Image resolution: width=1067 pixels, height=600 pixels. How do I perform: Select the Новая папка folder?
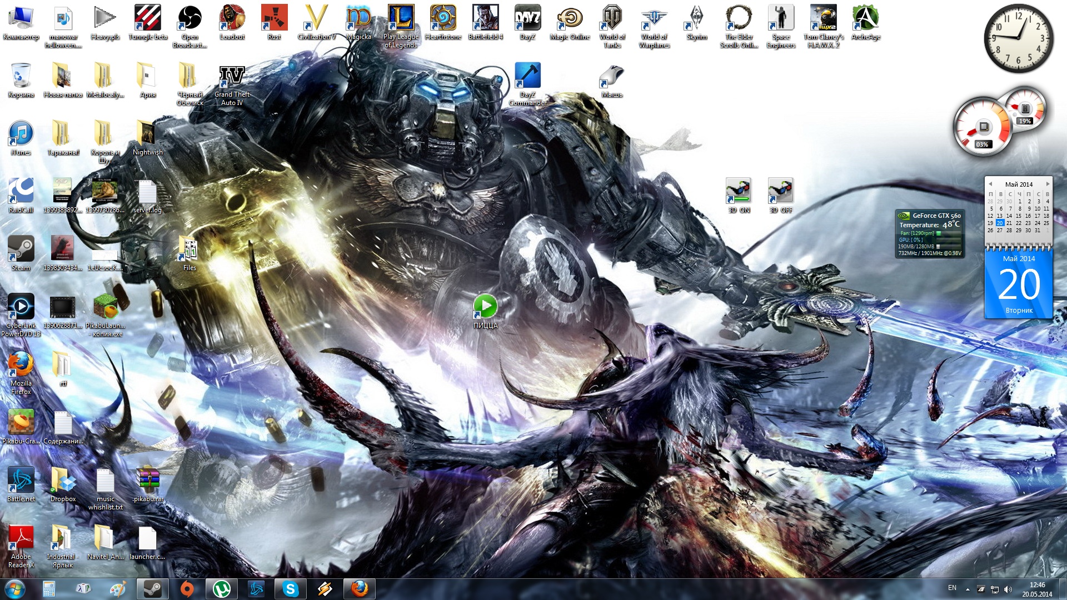point(63,81)
